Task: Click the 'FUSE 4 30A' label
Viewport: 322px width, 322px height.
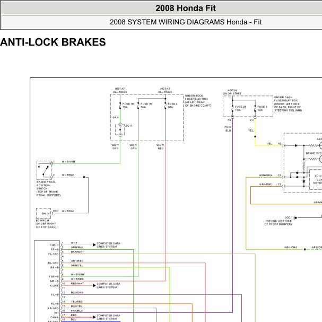Action: pyautogui.click(x=172, y=106)
